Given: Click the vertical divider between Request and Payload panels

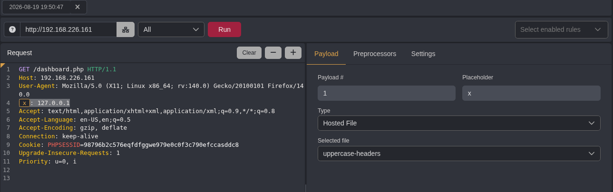Looking at the screenshot, I should pos(305,117).
